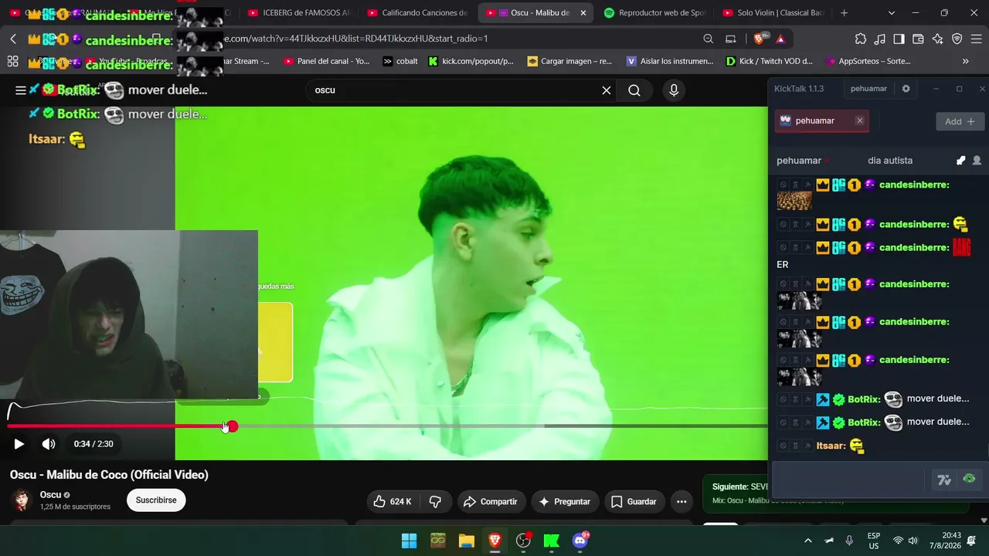Open the Aislar los instrumentos bookmark
989x556 pixels.
(670, 61)
